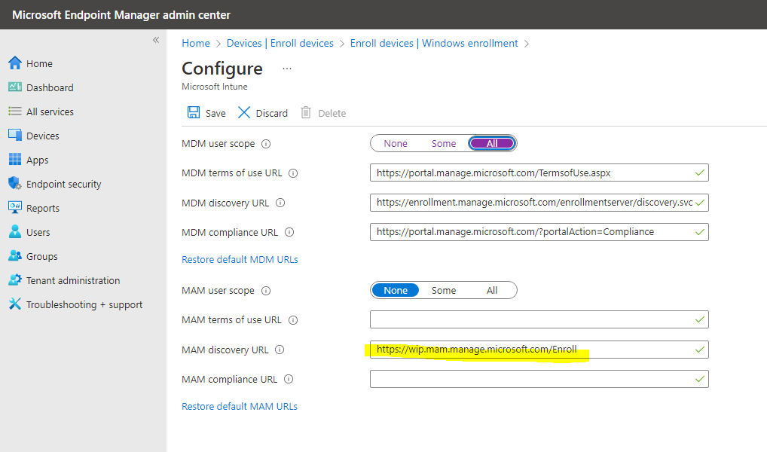
Task: Select Dashboard label in the navigation menu
Action: point(50,87)
